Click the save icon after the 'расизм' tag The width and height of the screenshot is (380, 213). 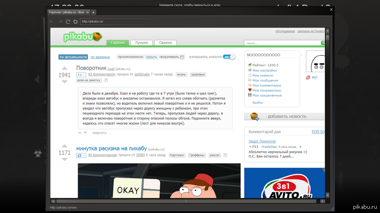coord(225,155)
